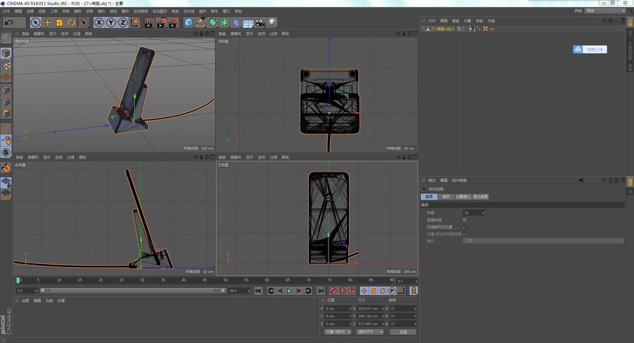Switch to the 对象轴心 tab
Image resolution: width=634 pixels, height=343 pixels.
click(x=463, y=197)
